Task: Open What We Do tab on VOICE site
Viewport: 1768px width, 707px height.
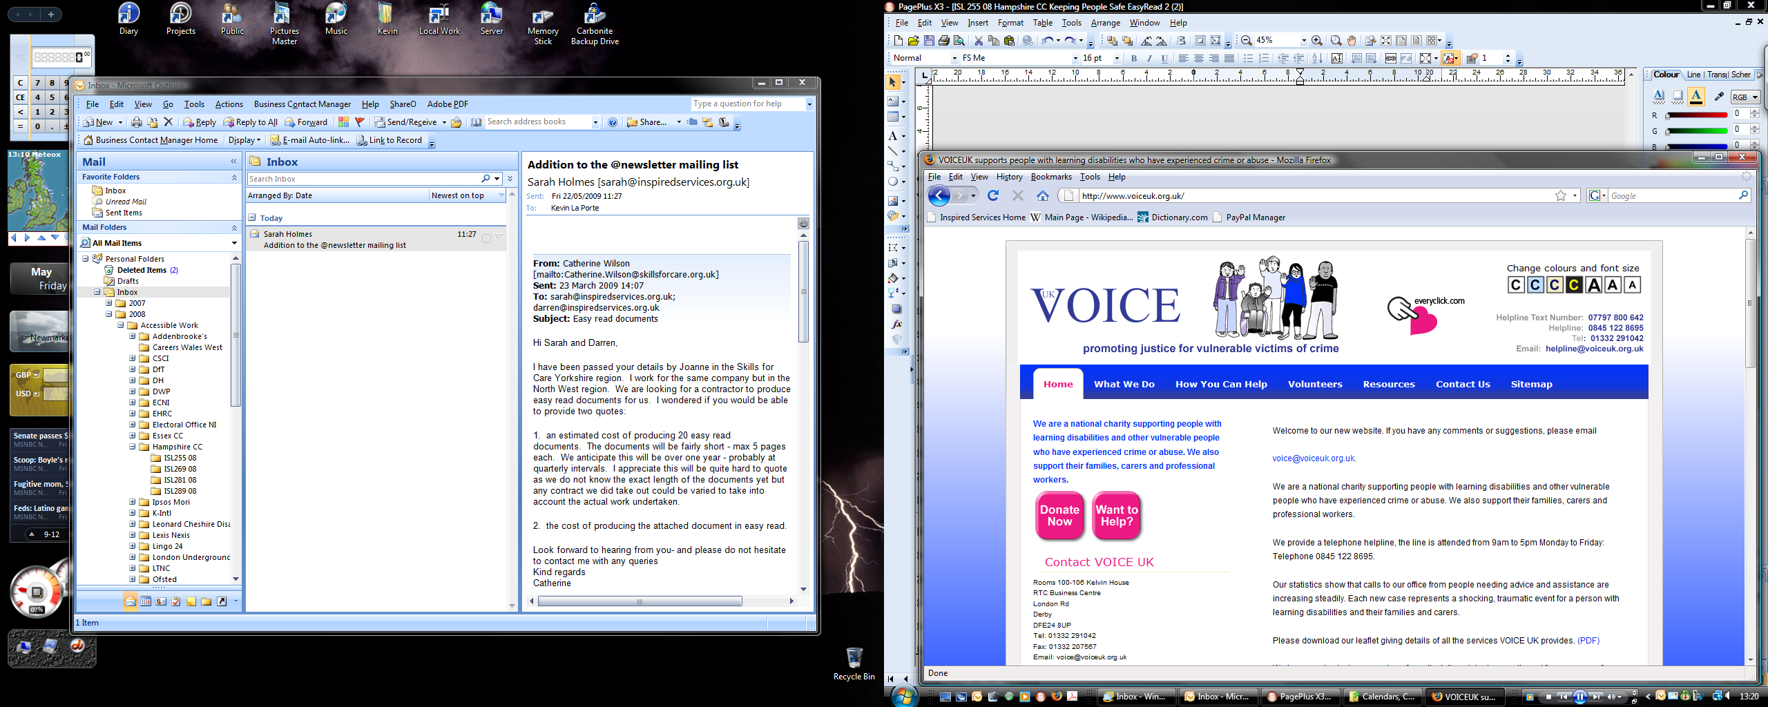Action: 1124,384
